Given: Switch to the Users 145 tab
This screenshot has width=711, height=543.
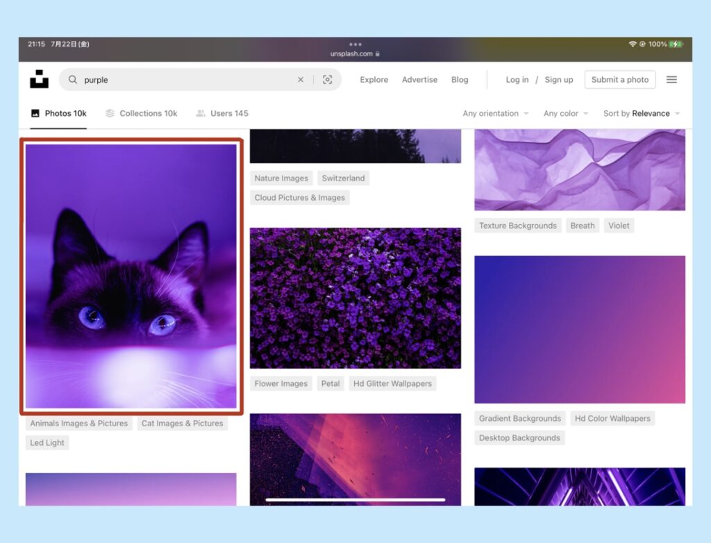Looking at the screenshot, I should pyautogui.click(x=222, y=113).
